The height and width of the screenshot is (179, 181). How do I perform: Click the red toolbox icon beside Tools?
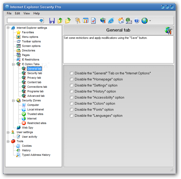[13, 141]
